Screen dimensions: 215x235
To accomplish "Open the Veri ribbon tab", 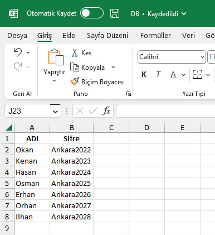I will [x=188, y=35].
